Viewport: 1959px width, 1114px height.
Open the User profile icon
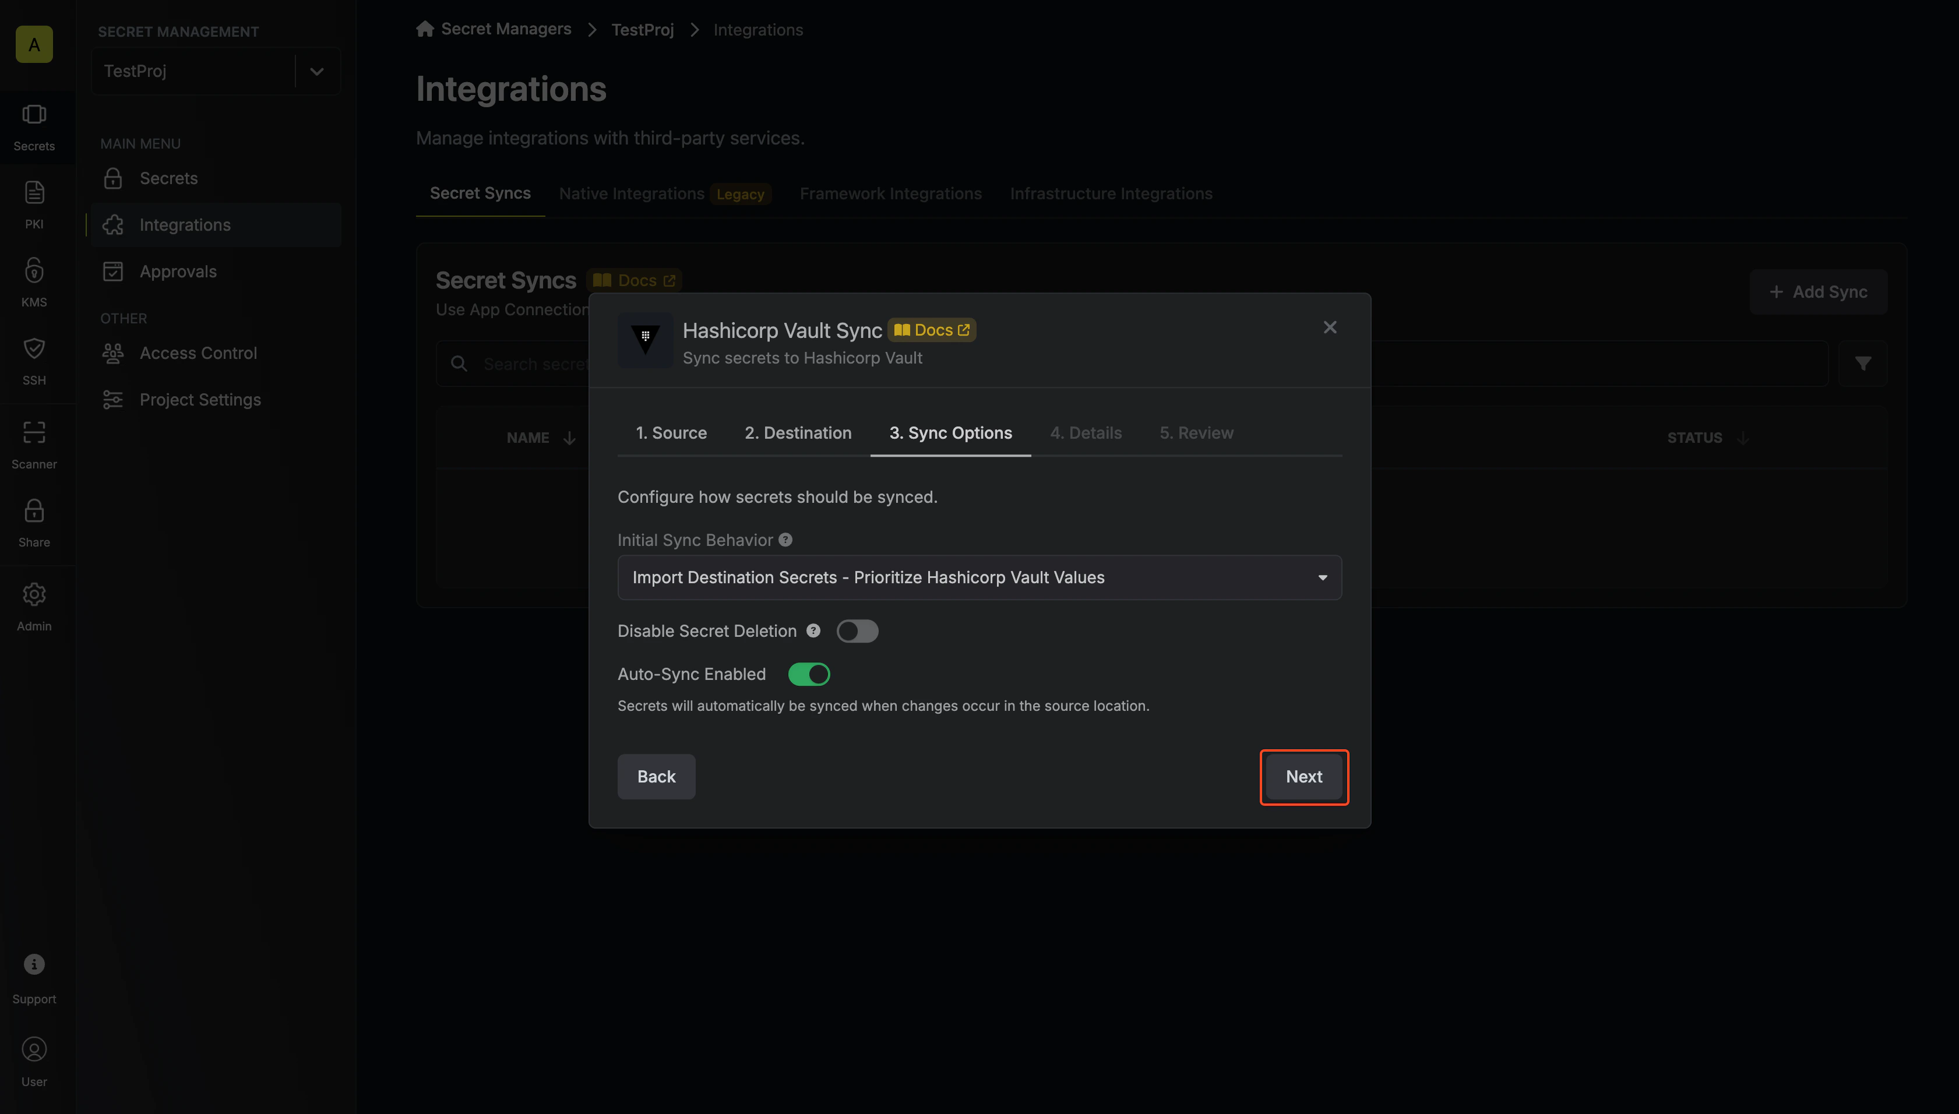(34, 1049)
